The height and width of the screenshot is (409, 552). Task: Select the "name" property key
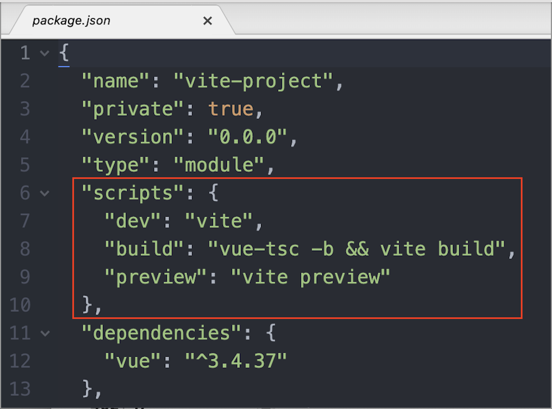point(115,81)
